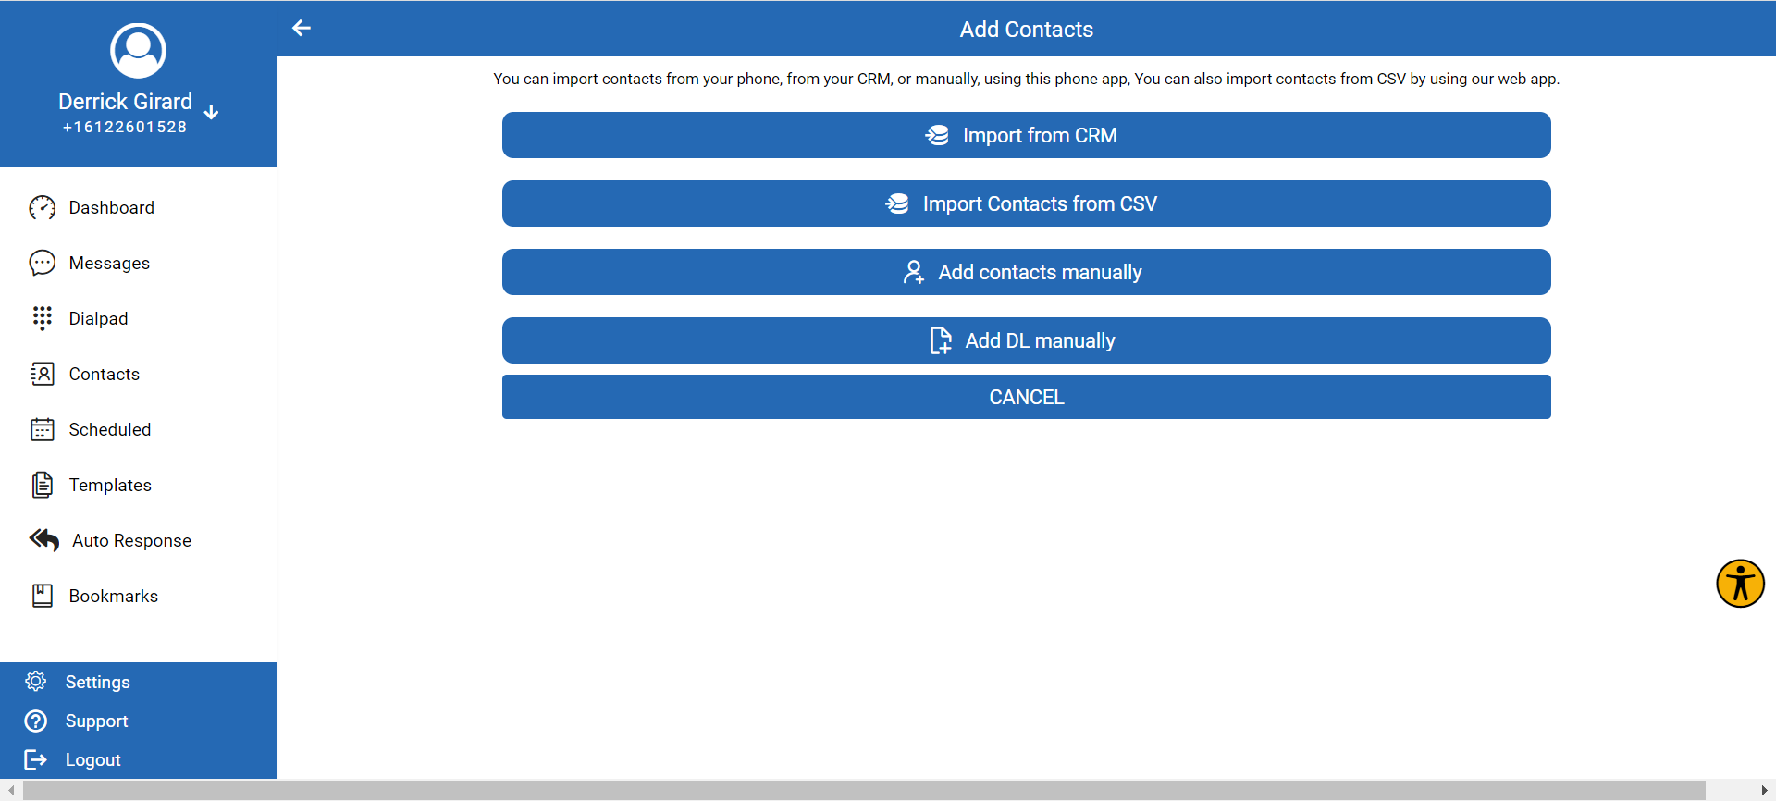Click the Messages chat bubble icon
This screenshot has width=1776, height=801.
(x=43, y=264)
